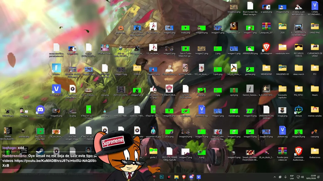
Task: Open the travesaño capitulos folder
Action: point(282,92)
